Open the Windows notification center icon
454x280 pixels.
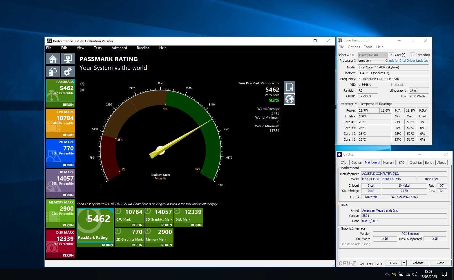444,274
